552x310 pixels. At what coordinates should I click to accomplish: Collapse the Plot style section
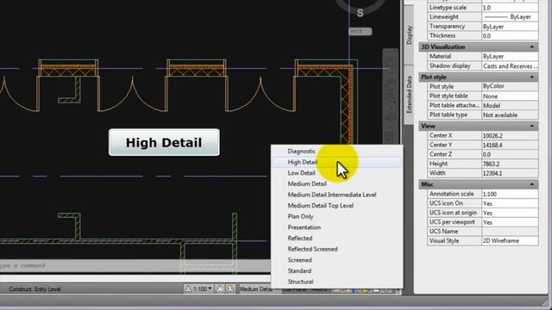531,77
